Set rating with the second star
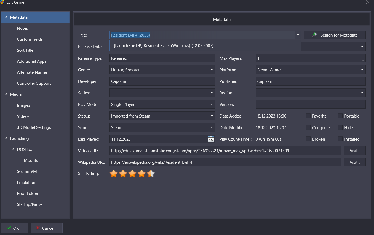 pos(123,174)
